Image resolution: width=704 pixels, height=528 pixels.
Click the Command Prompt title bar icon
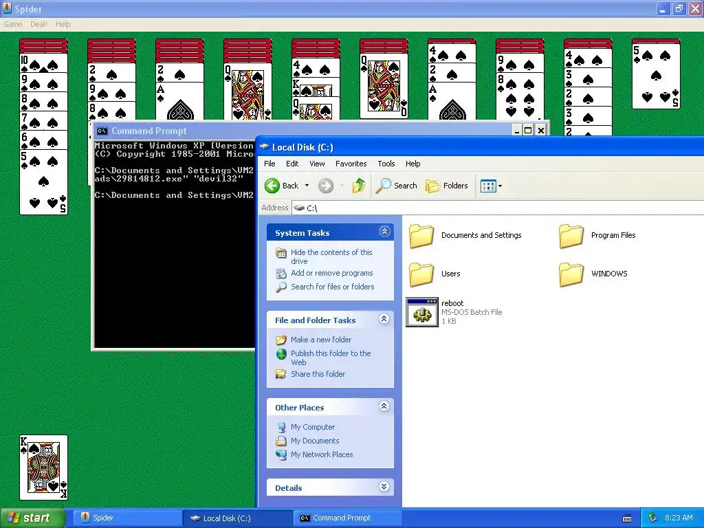[x=102, y=131]
